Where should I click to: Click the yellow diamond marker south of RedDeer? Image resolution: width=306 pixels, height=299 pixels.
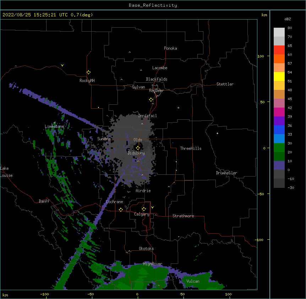click(151, 100)
